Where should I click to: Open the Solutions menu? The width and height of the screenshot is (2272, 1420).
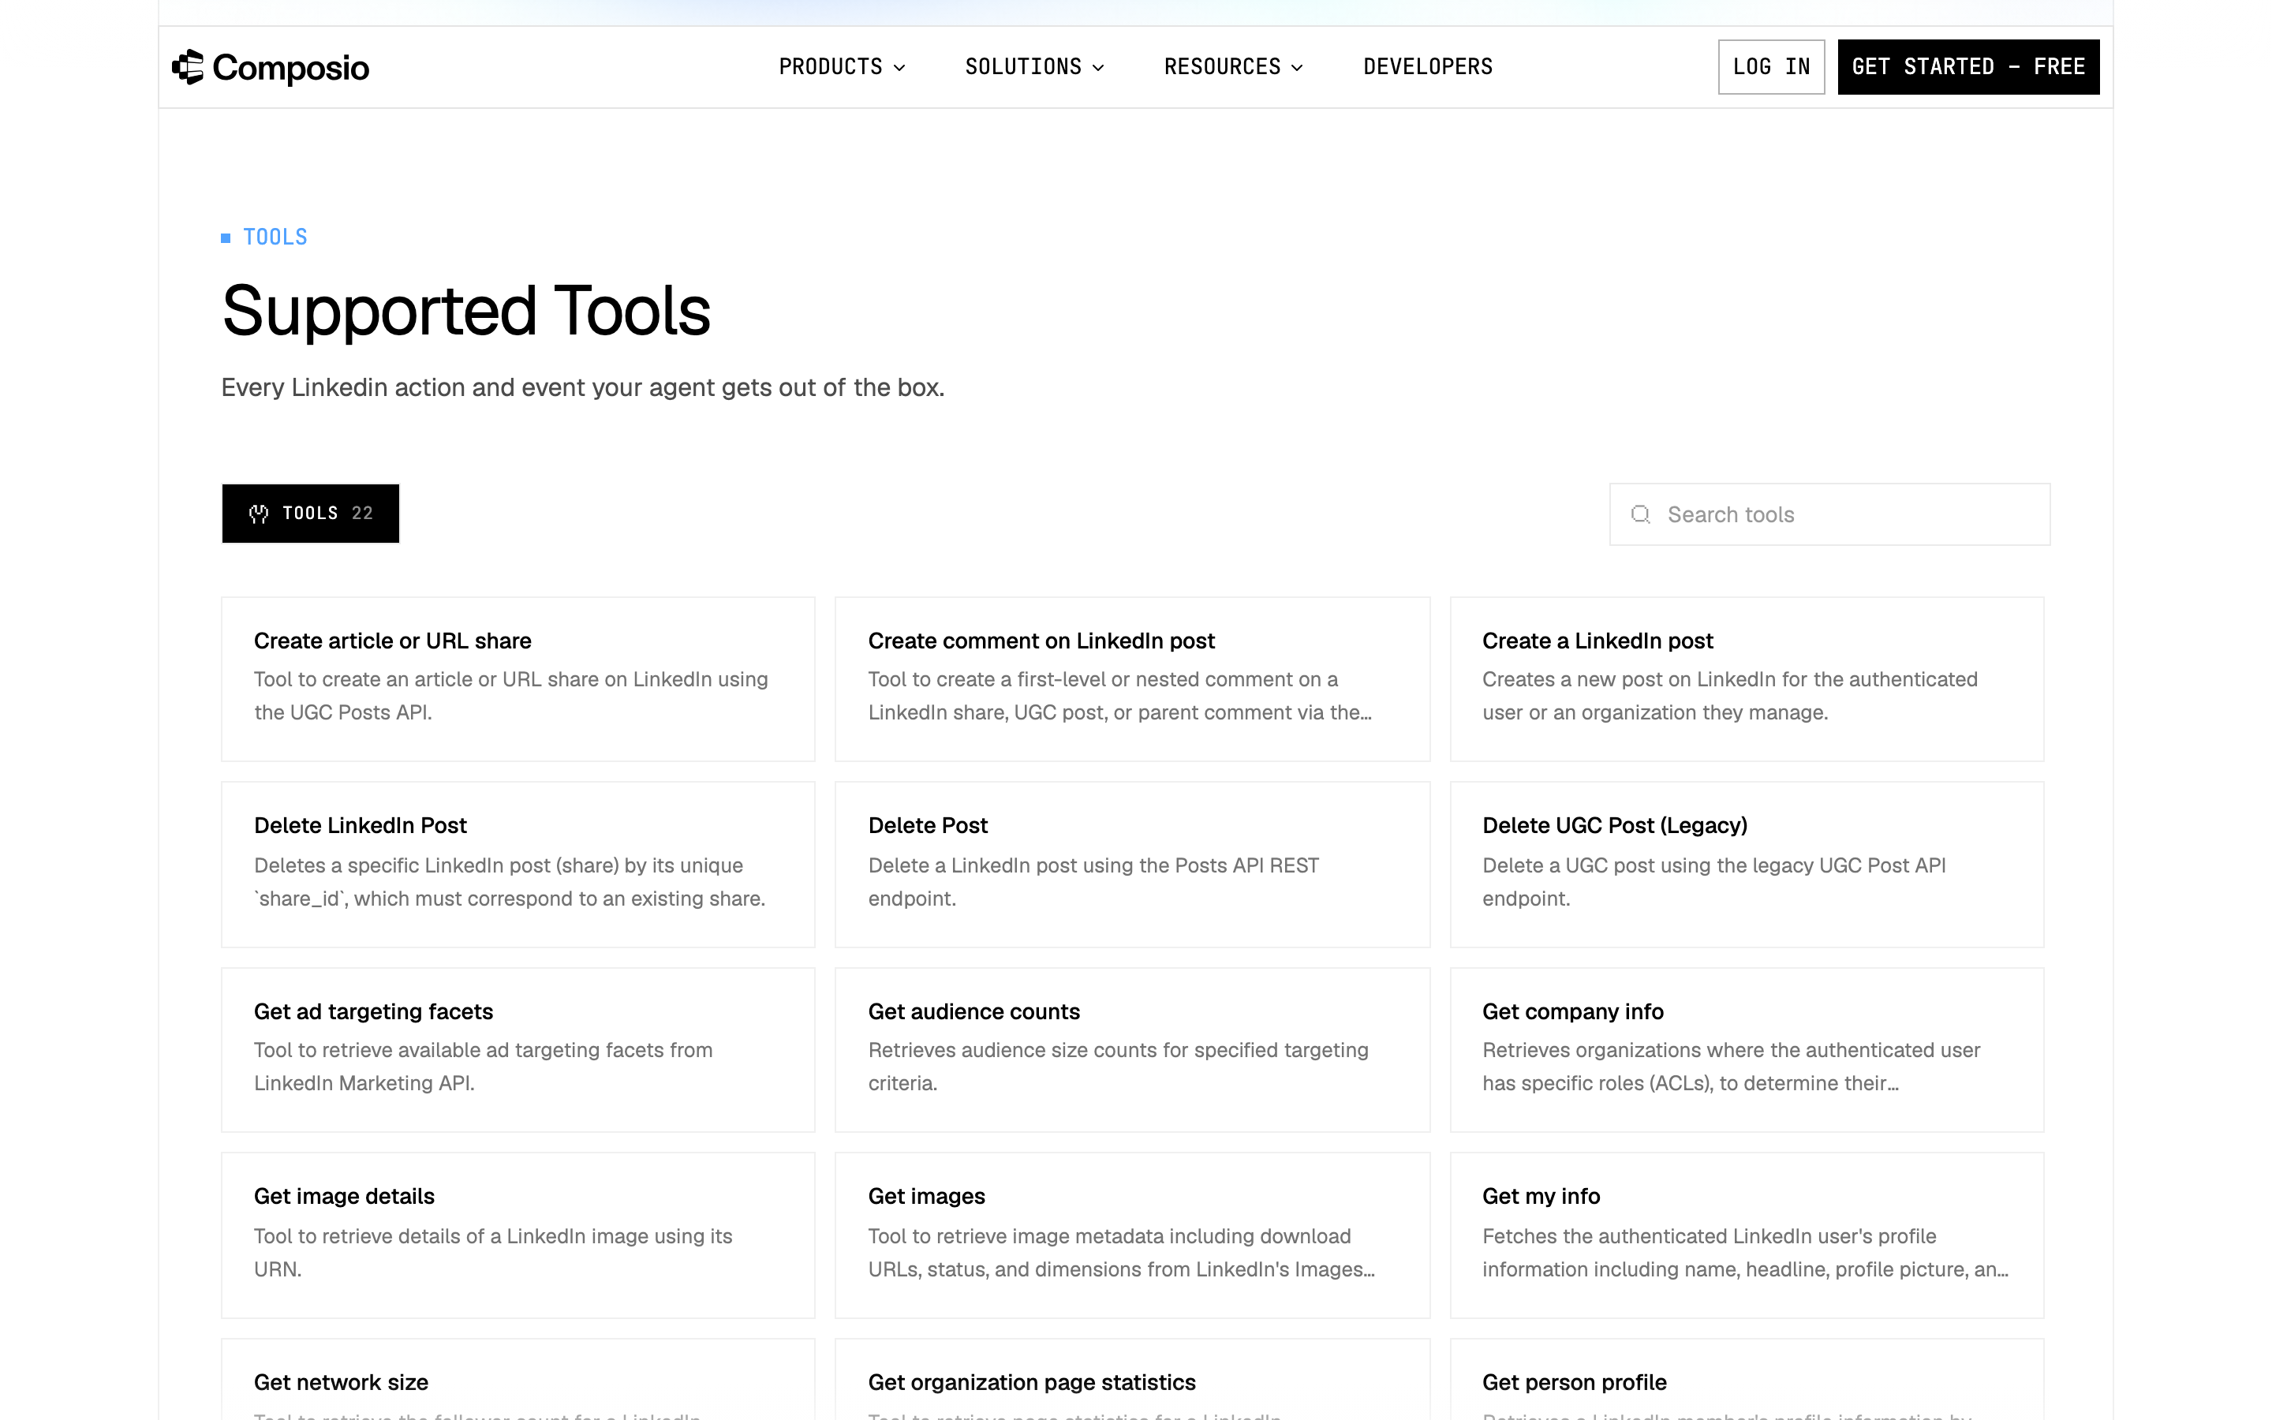(x=1034, y=67)
